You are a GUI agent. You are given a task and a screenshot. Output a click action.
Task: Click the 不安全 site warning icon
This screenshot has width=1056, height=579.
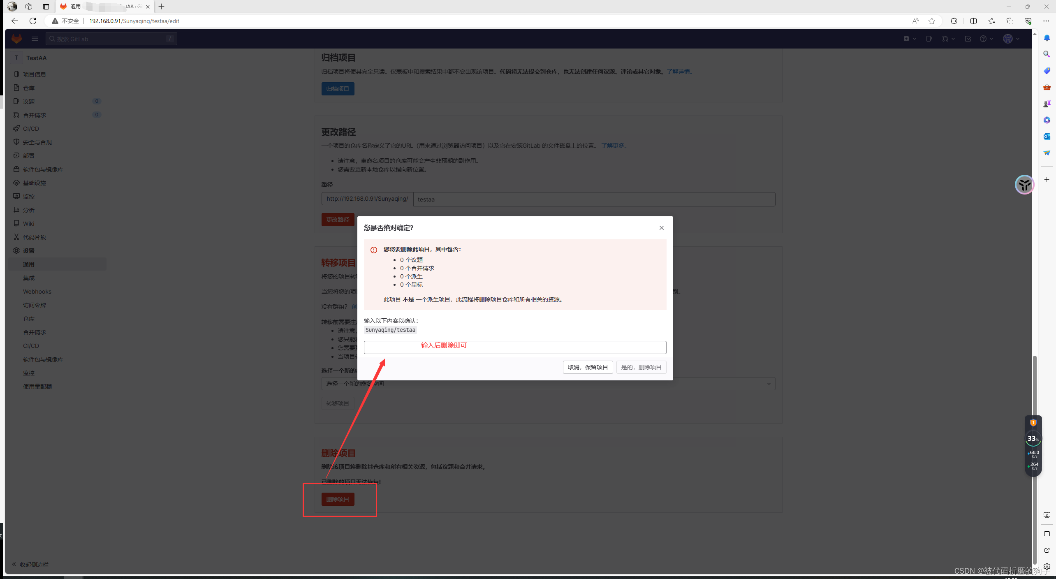[x=55, y=21]
